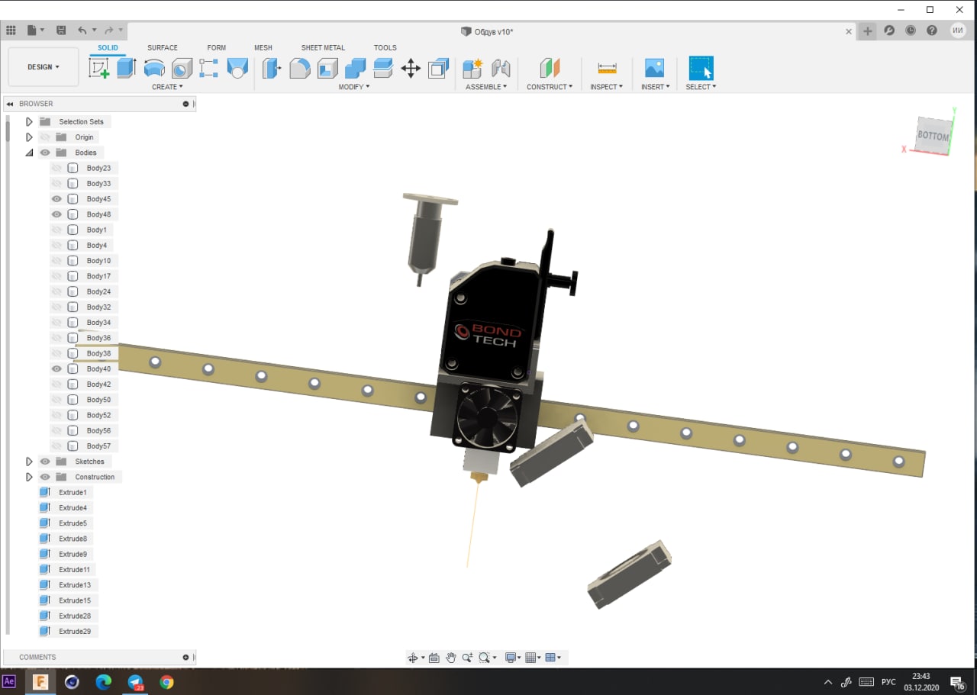
Task: Open the Job Status clock icon
Action: point(911,31)
